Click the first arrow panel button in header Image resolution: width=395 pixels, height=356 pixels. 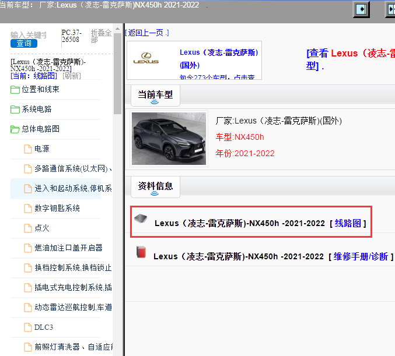coord(361,9)
